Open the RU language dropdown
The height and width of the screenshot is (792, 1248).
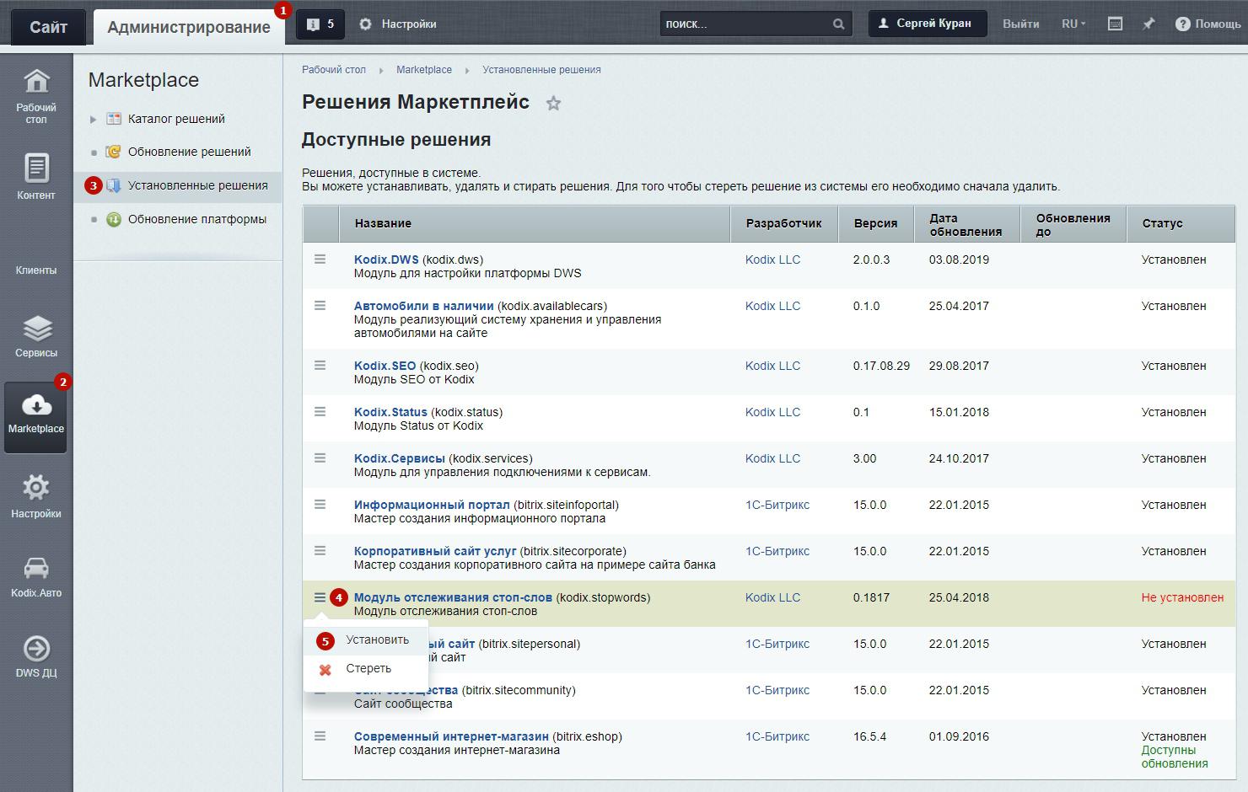1073,24
